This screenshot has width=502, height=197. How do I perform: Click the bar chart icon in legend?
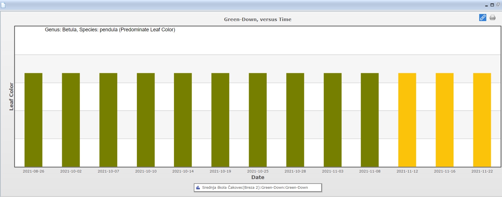point(198,188)
